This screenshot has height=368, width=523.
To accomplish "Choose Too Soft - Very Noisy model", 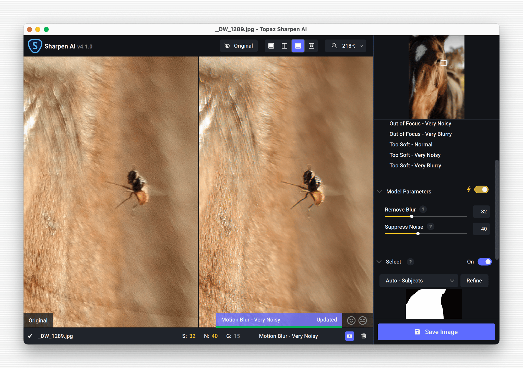I will coord(415,155).
